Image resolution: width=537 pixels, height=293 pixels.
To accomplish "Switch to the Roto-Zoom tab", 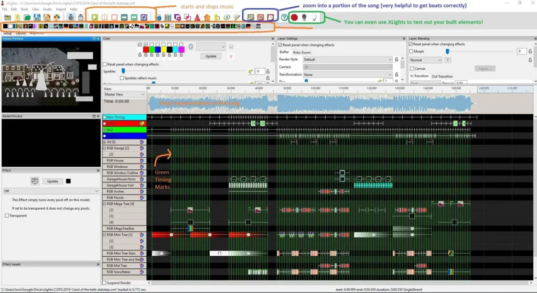I will point(302,52).
